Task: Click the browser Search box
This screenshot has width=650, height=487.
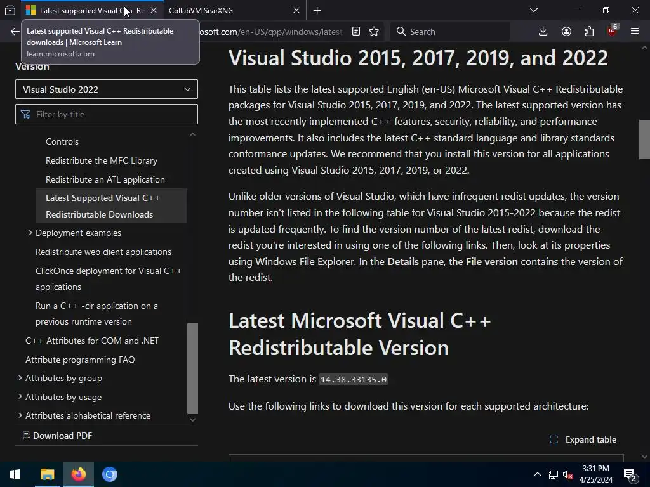Action: (x=450, y=32)
